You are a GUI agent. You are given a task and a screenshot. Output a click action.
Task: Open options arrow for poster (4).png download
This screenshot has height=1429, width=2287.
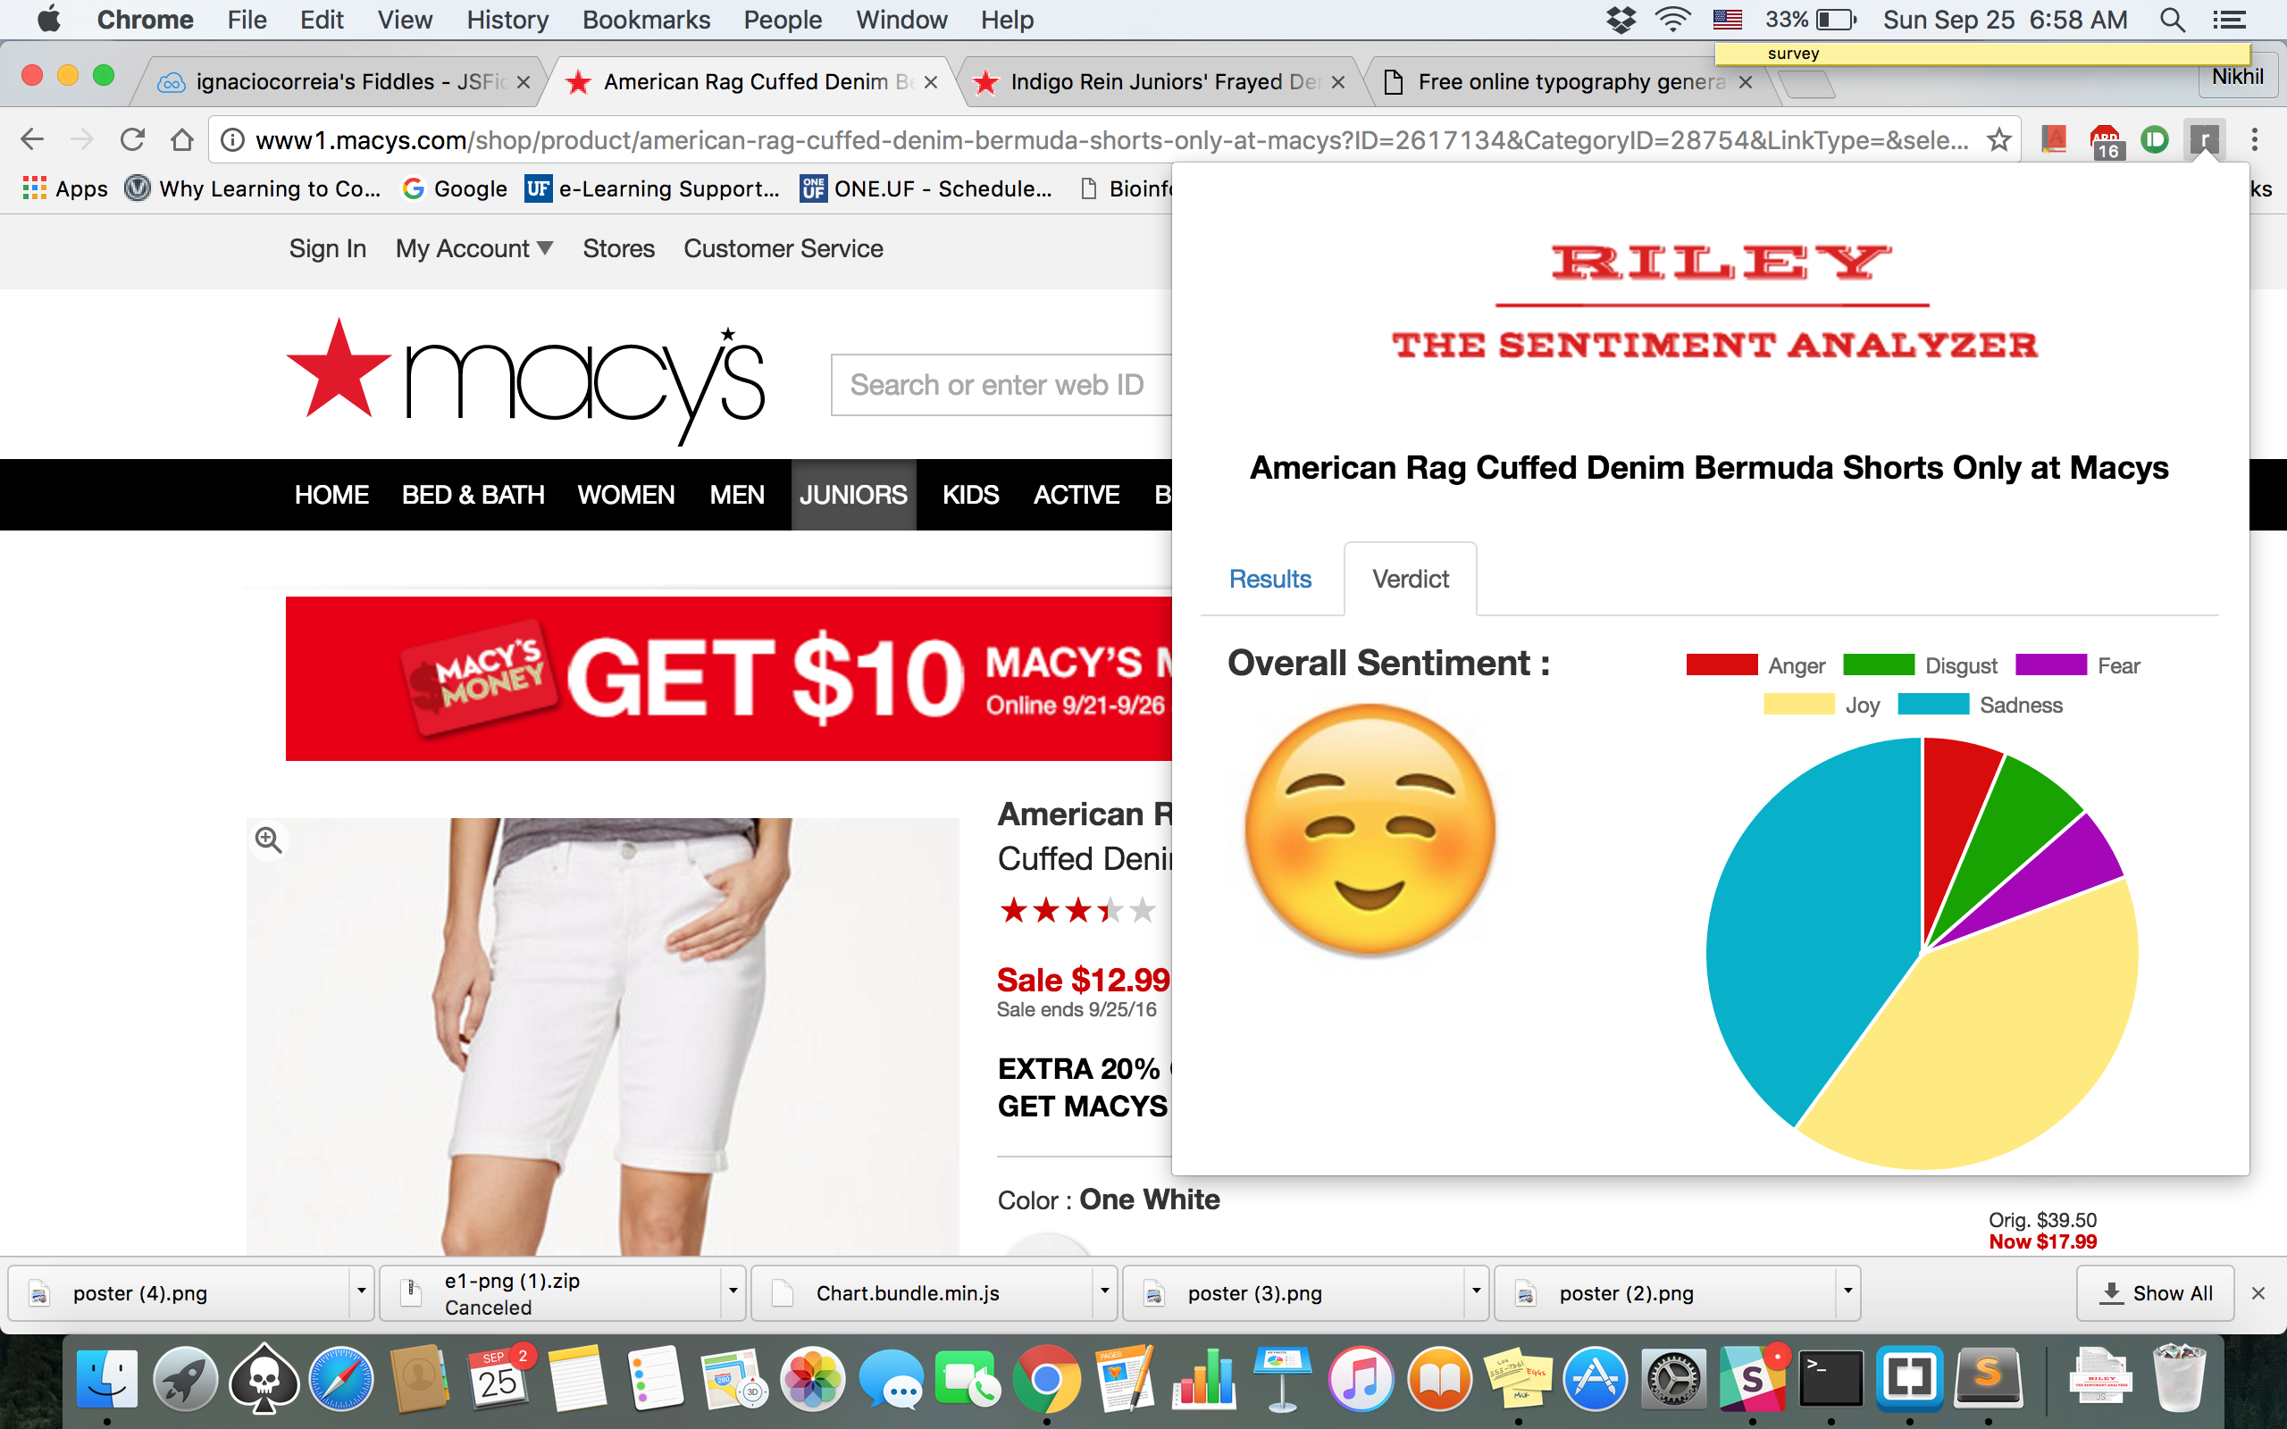pyautogui.click(x=361, y=1292)
